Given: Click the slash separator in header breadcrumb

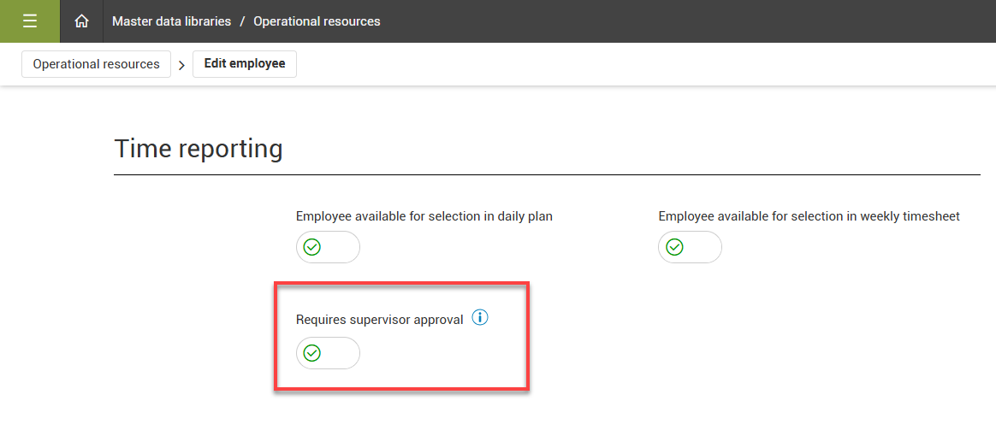Looking at the screenshot, I should click(242, 21).
